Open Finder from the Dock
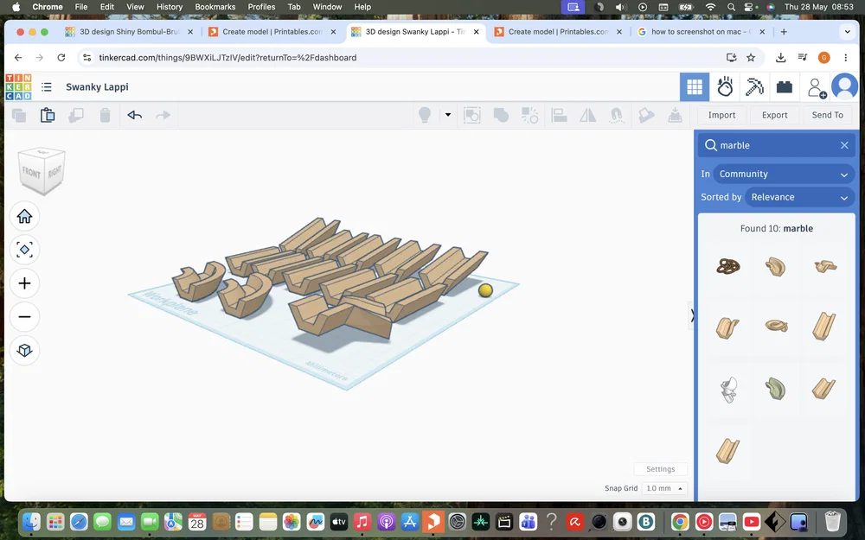Screen dimensions: 865x540 pos(31,521)
